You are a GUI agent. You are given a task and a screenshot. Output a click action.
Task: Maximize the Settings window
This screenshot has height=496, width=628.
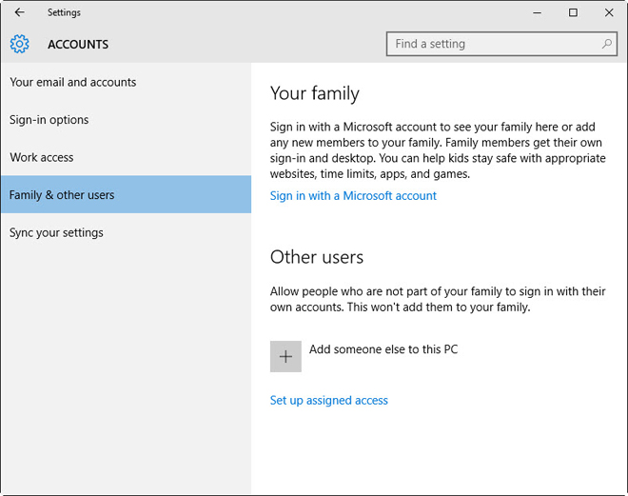[x=573, y=12]
